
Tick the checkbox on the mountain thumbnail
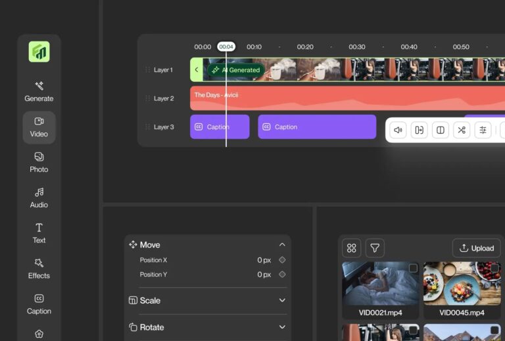pyautogui.click(x=495, y=330)
